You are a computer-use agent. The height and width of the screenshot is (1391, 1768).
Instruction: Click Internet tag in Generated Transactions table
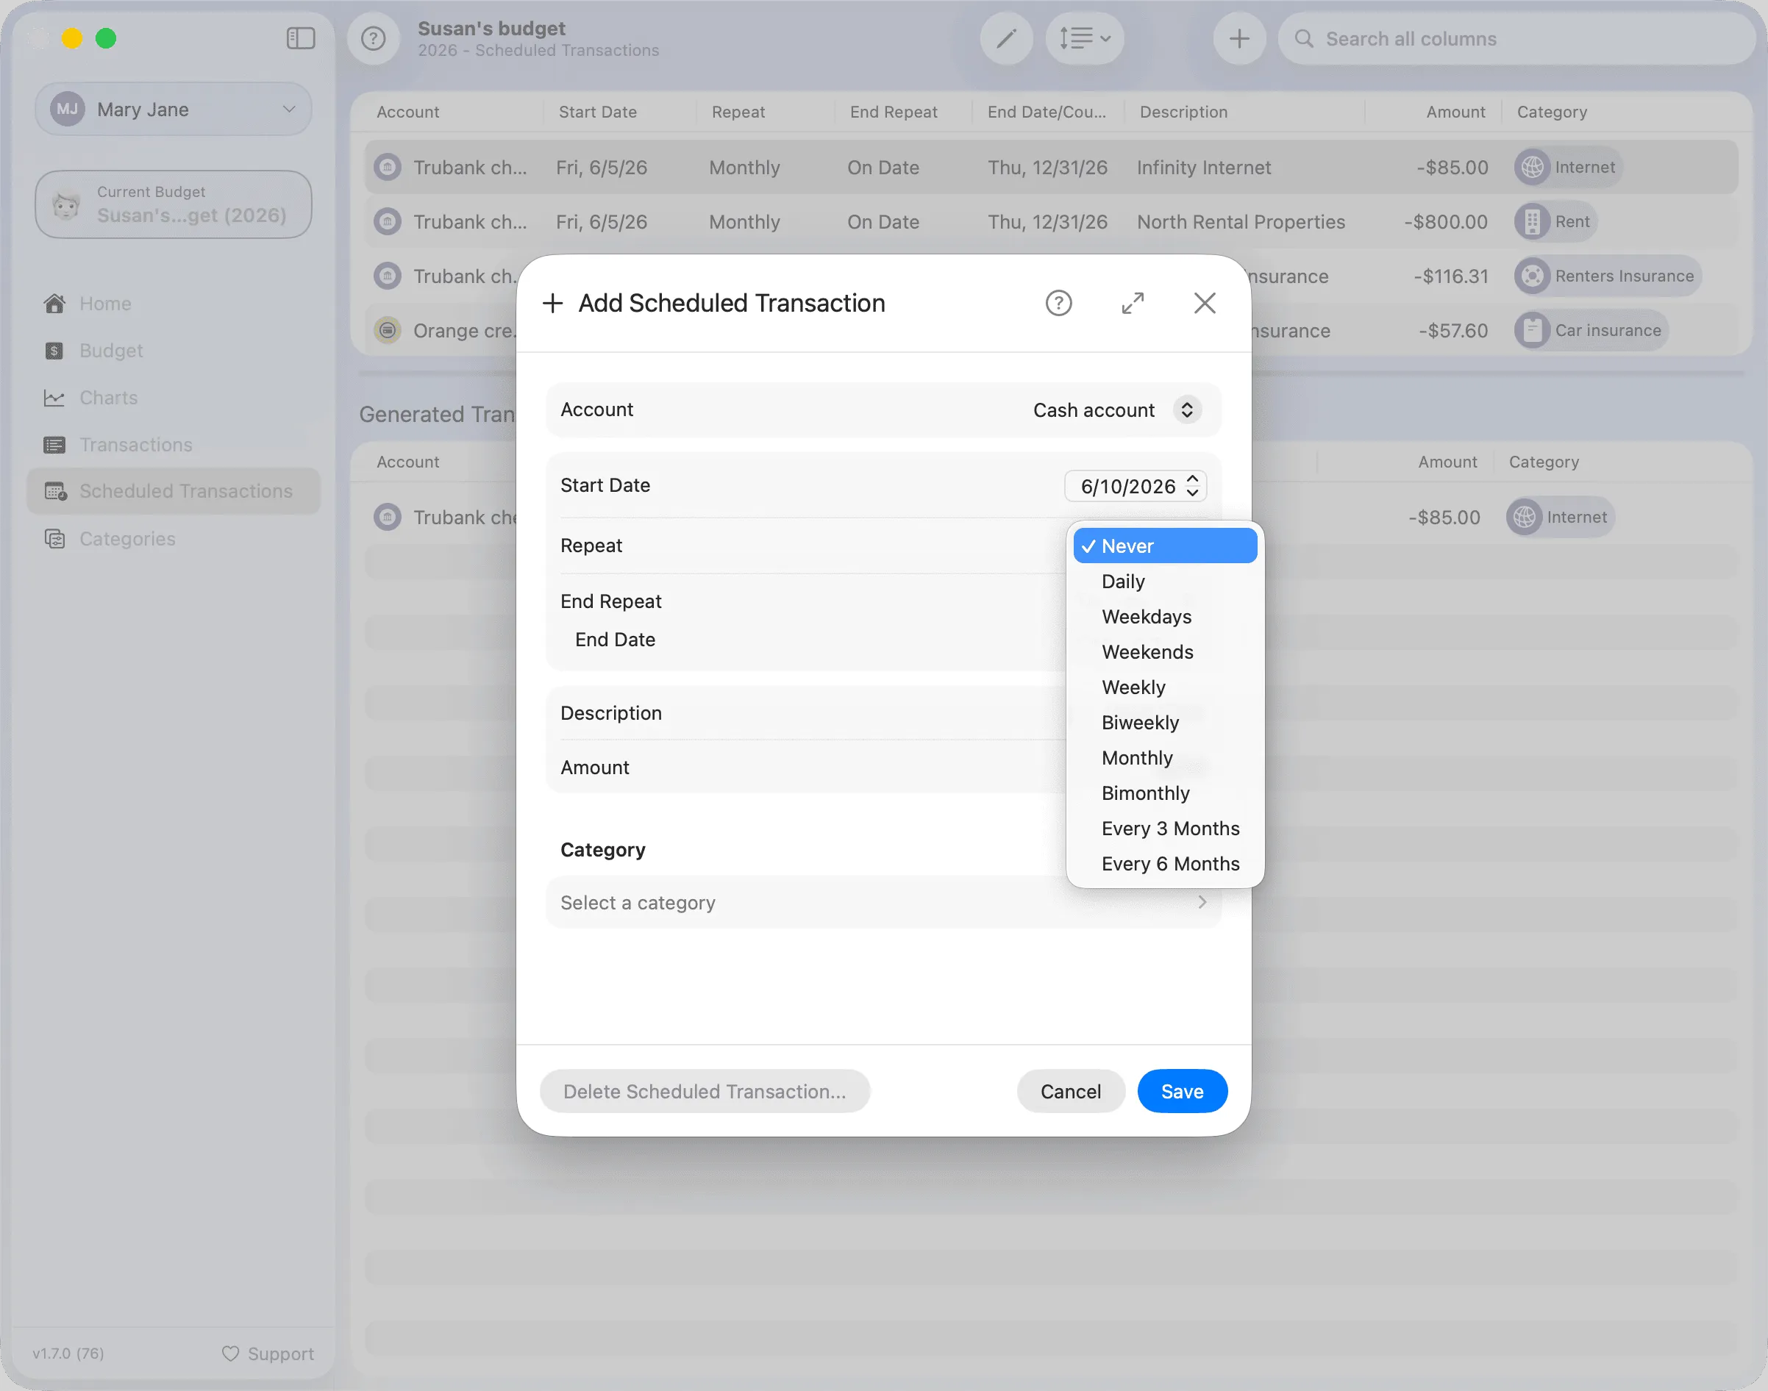coord(1561,517)
